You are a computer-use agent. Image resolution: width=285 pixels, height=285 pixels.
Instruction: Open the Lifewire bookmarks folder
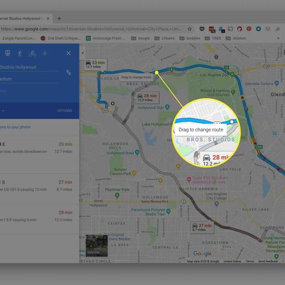(164, 38)
